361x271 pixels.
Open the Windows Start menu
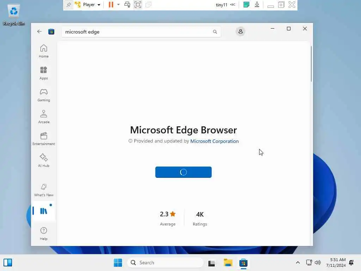click(118, 263)
